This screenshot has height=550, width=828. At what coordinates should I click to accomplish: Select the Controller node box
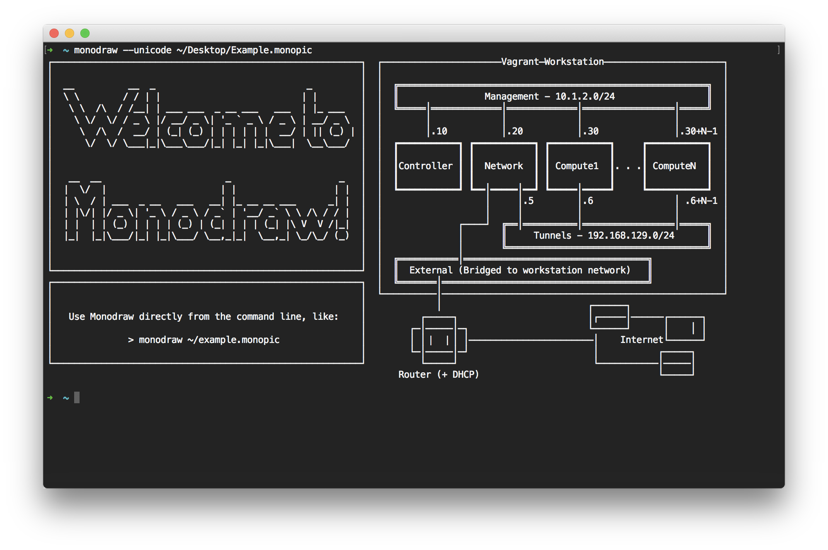point(428,166)
